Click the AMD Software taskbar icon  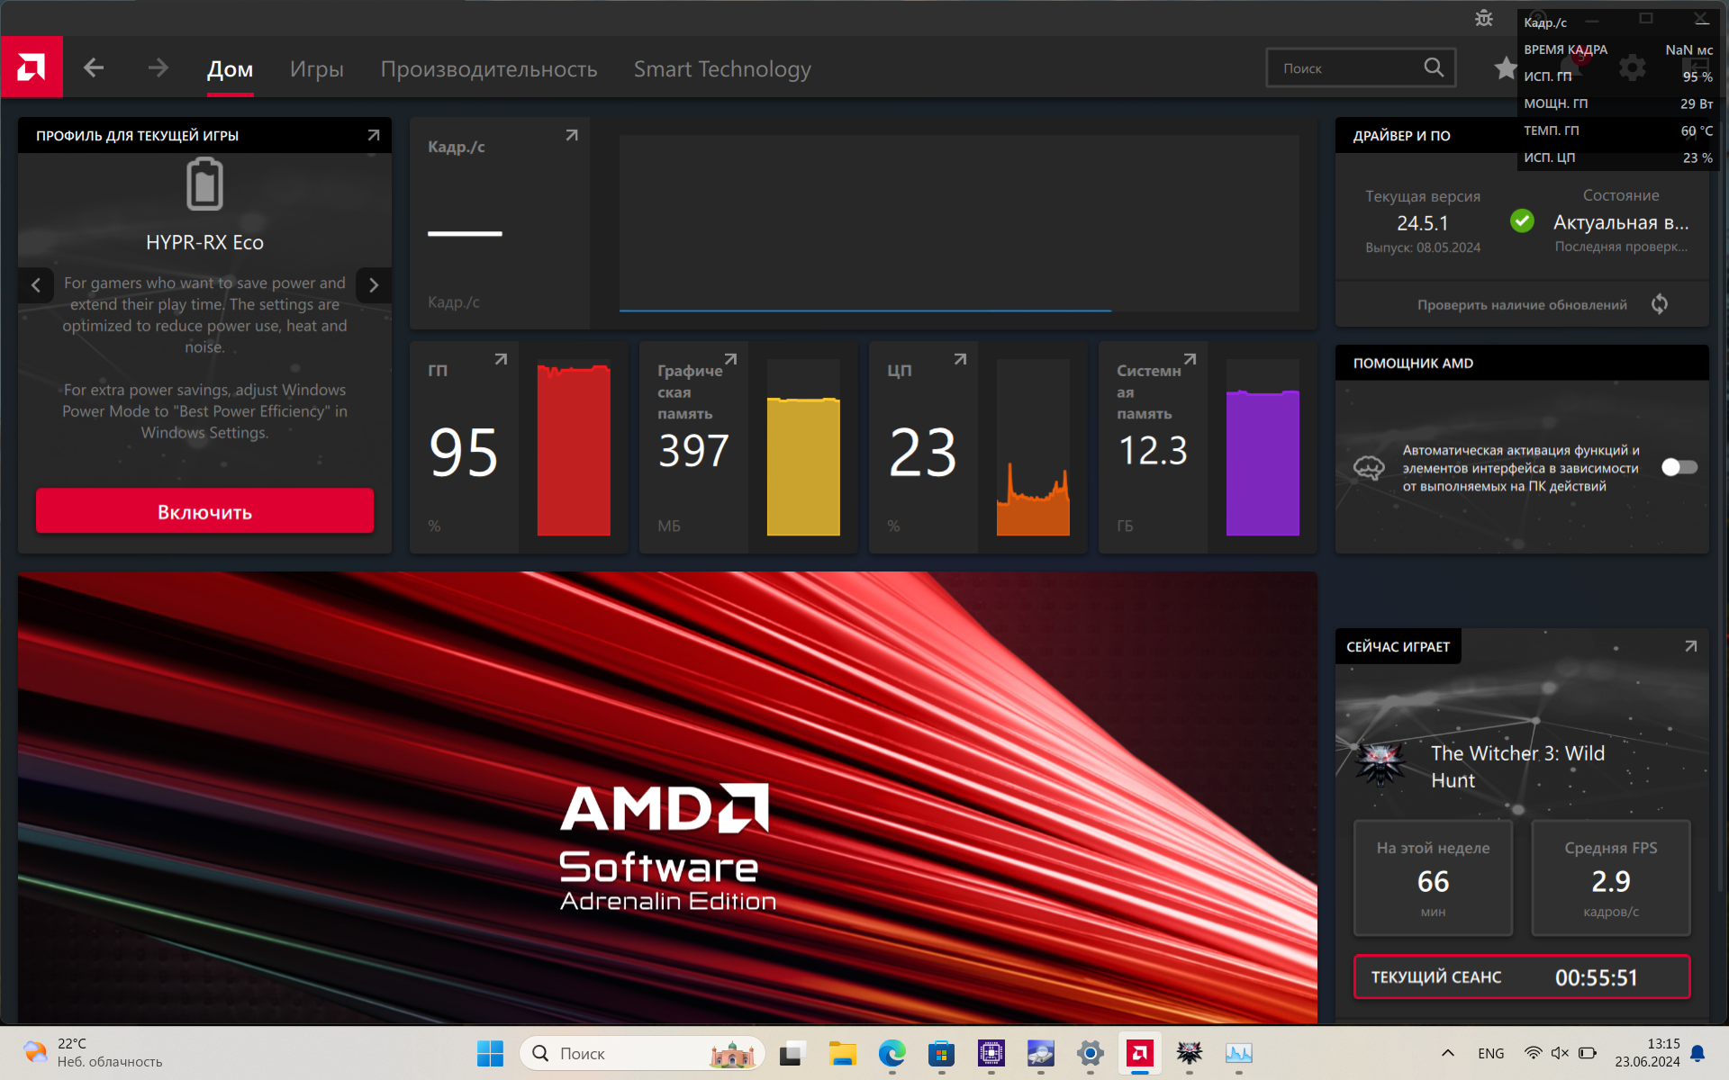point(1140,1053)
